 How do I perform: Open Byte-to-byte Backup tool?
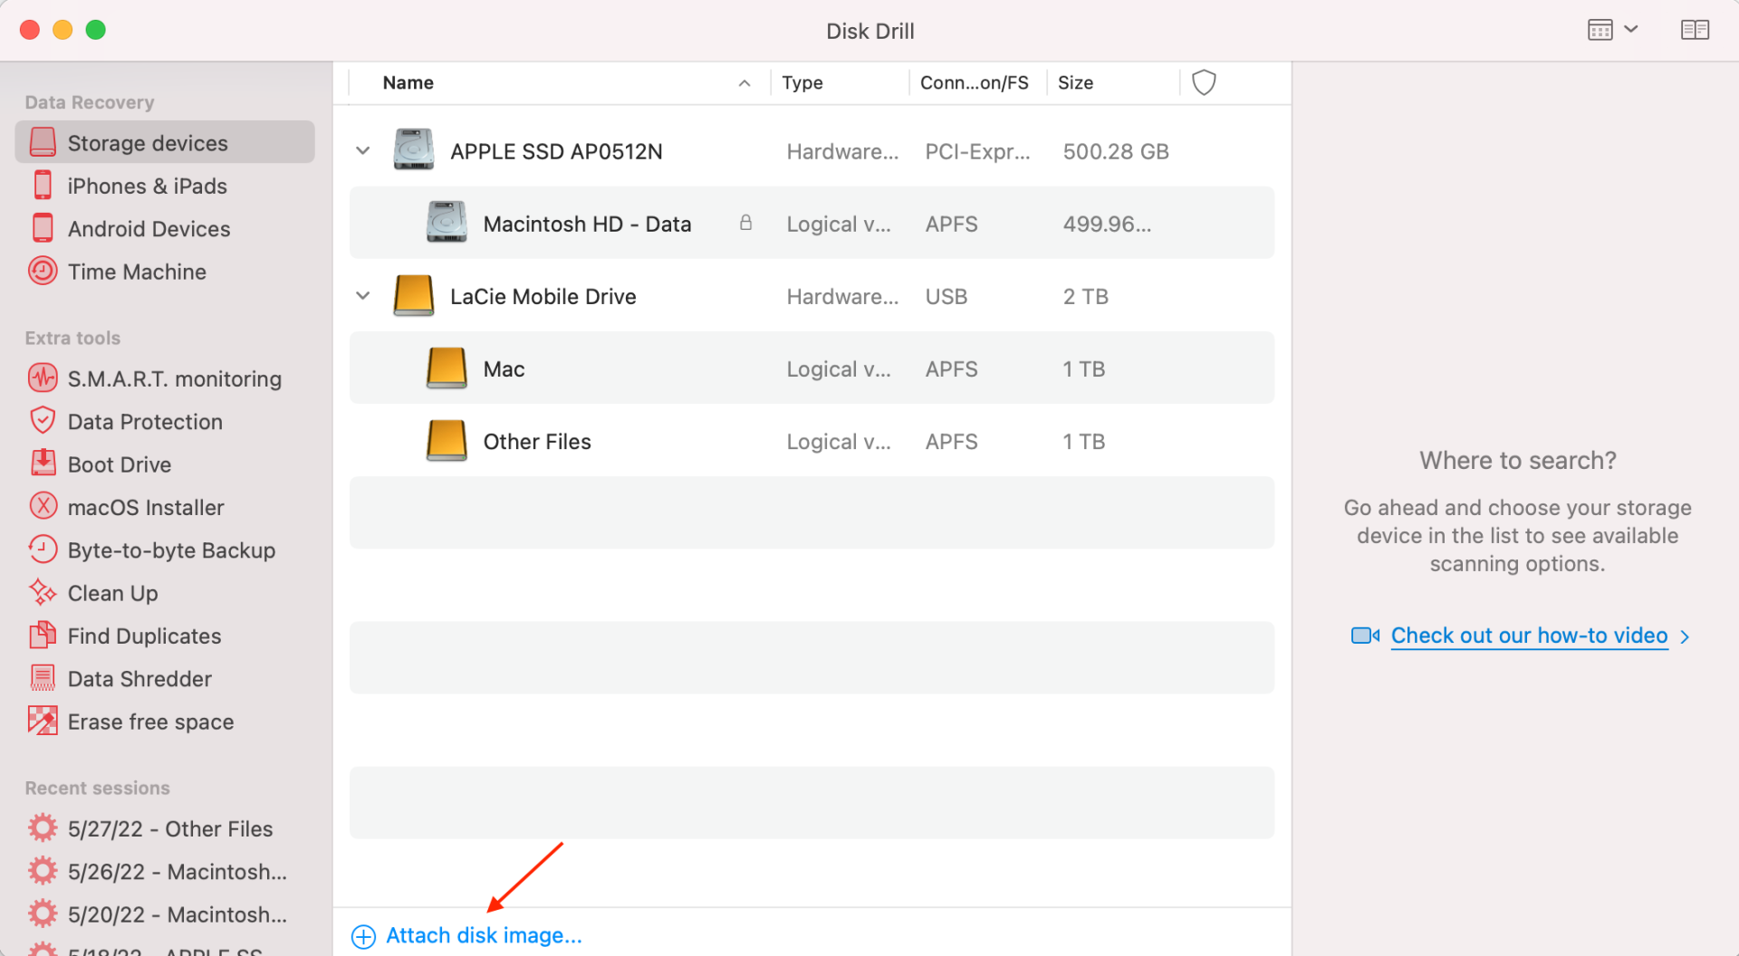[x=171, y=550]
